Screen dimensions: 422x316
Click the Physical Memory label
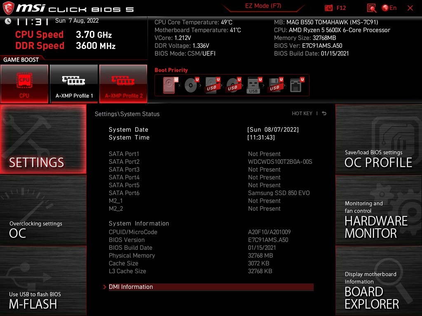(x=132, y=256)
